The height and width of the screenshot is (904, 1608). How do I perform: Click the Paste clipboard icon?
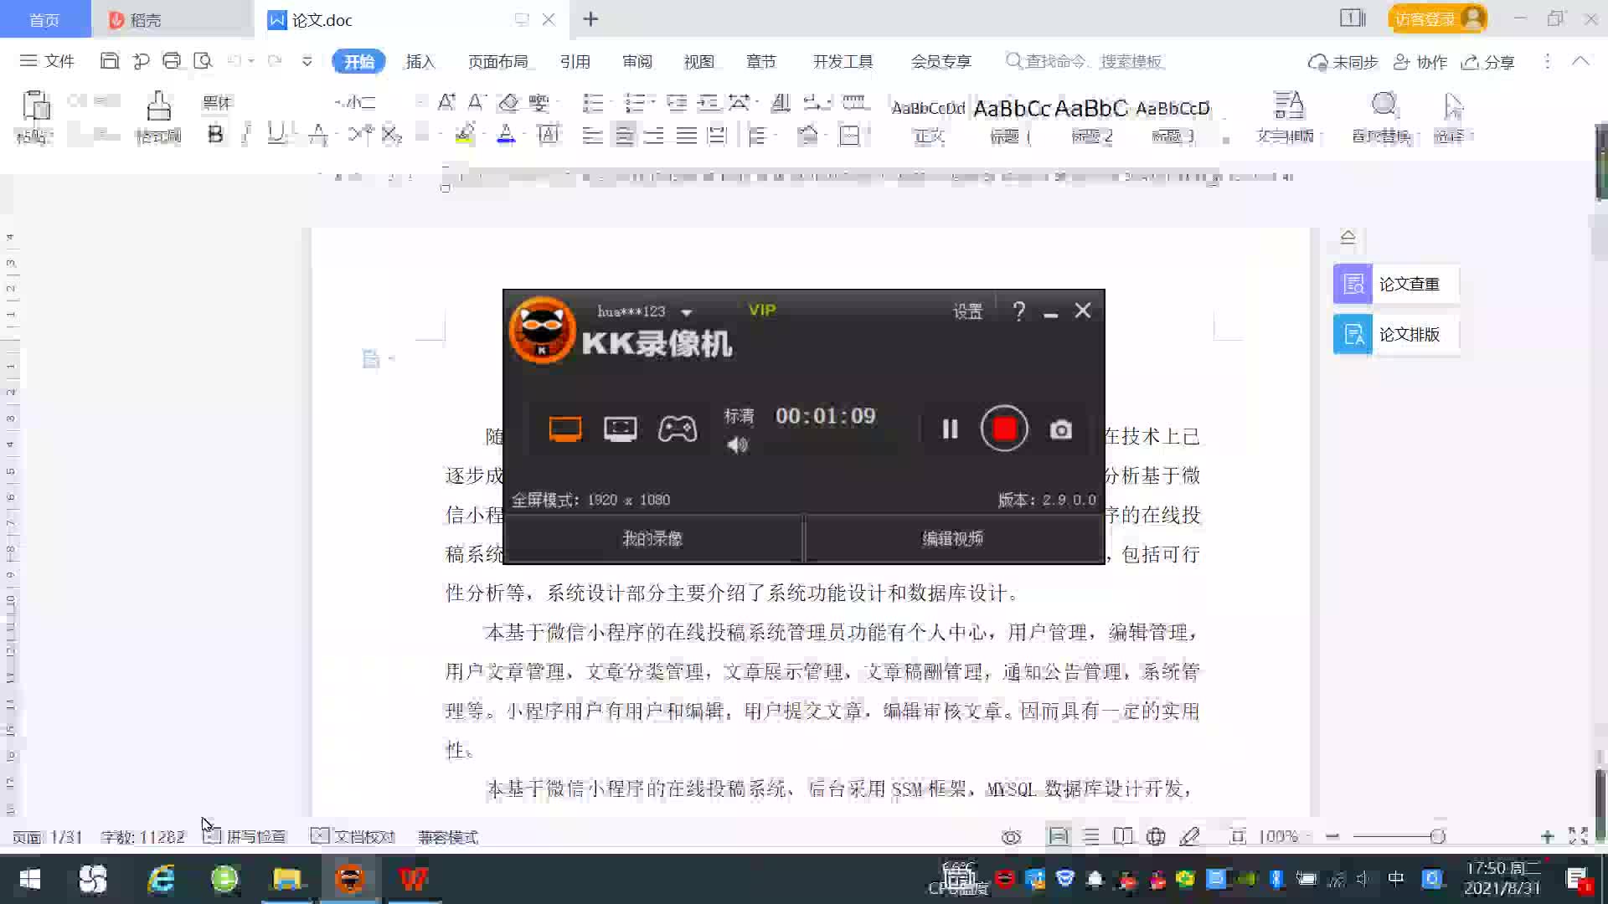pos(35,106)
